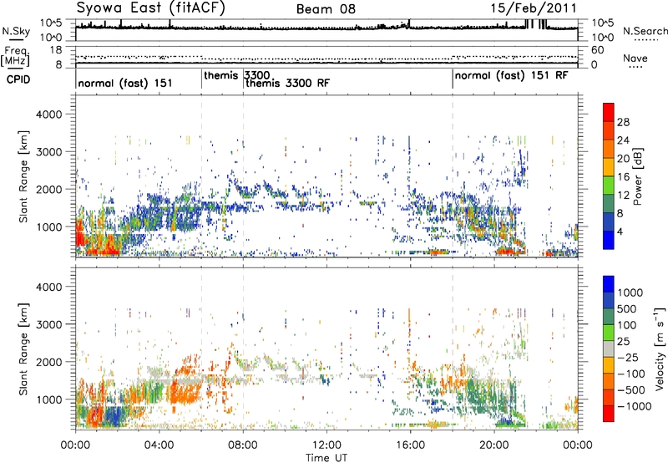
Task: Click the 'N.Sky' legend label
Action: coord(16,31)
